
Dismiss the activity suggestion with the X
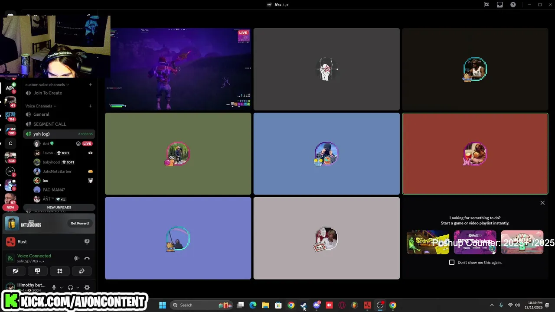542,203
